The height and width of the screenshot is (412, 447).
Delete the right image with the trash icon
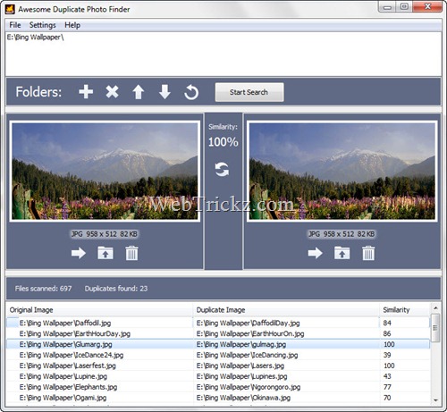click(368, 253)
